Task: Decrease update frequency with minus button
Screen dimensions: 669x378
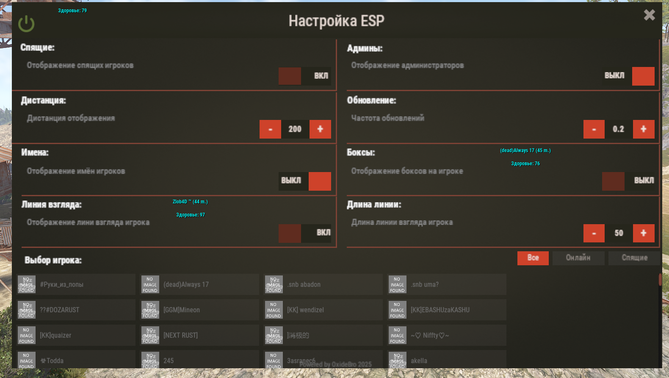Action: click(x=594, y=129)
